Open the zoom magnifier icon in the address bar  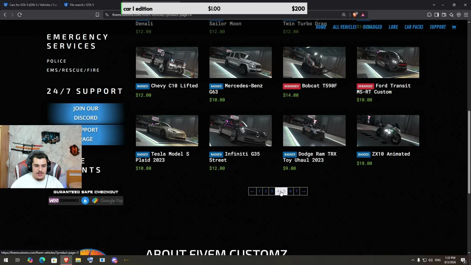(344, 15)
